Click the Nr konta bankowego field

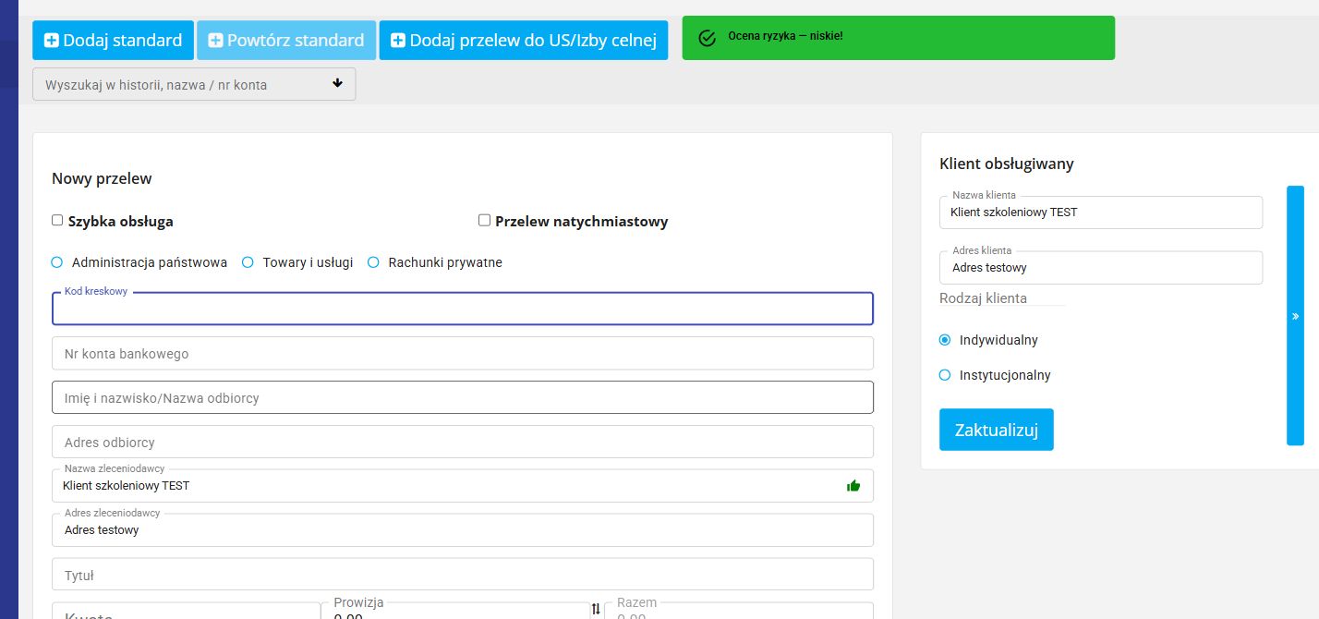click(x=463, y=353)
